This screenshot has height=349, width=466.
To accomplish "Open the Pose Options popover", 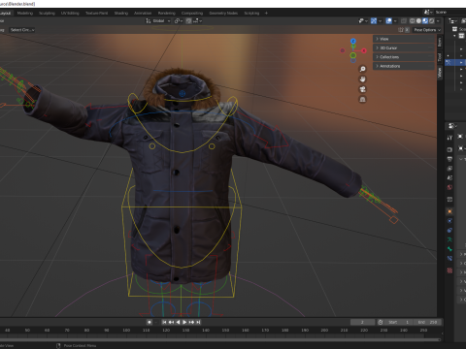I will tap(427, 30).
